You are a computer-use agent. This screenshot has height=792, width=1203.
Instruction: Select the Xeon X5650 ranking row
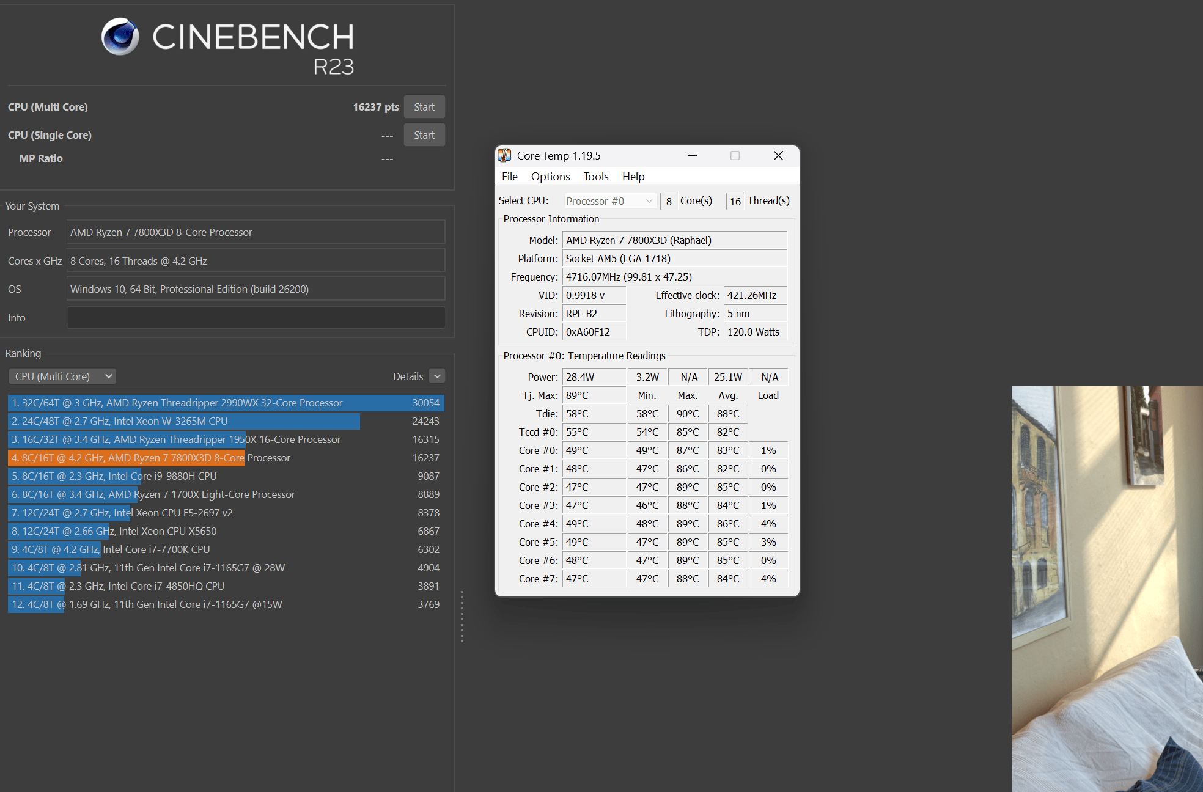tap(226, 531)
